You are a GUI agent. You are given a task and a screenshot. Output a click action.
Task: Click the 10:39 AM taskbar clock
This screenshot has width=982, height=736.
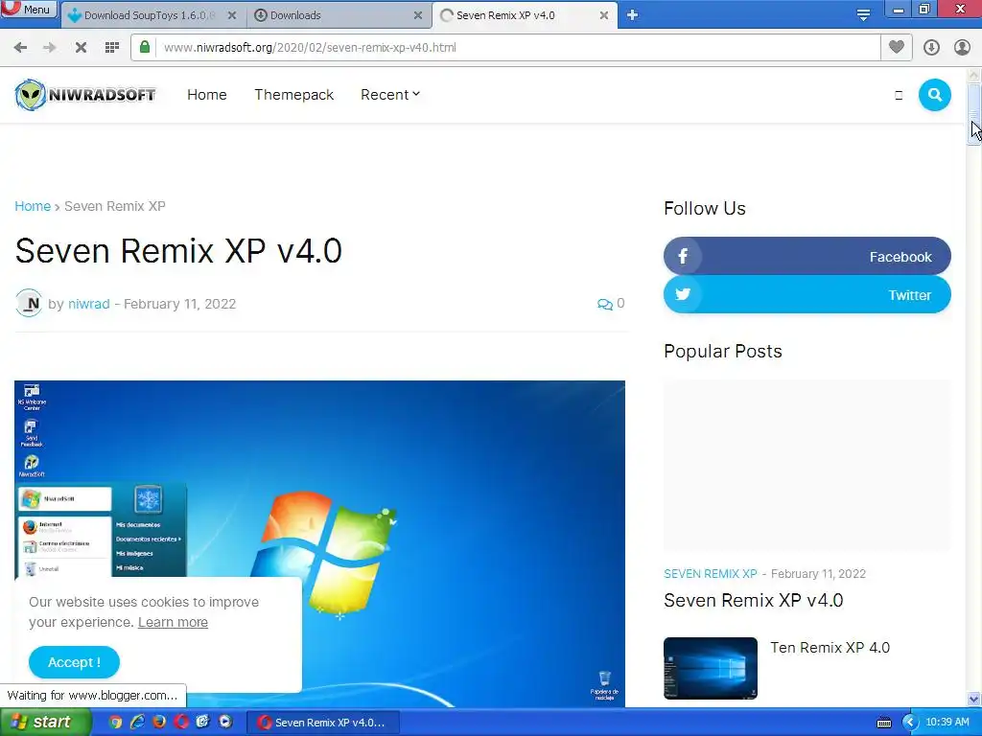pos(947,723)
